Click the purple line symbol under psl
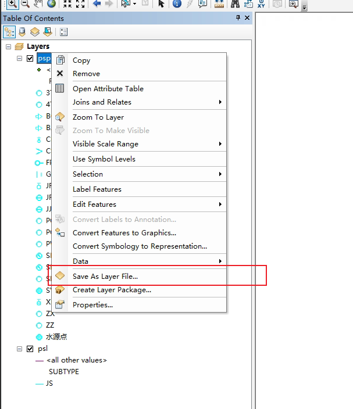Viewport: 353px width, 409px height. [39, 361]
